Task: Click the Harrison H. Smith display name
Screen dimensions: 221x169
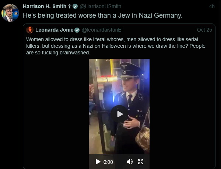Action: pyautogui.click(x=45, y=6)
